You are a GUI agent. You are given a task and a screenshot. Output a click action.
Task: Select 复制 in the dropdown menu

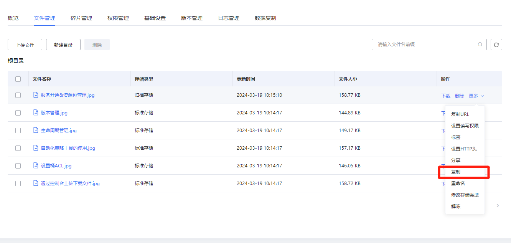(x=465, y=172)
